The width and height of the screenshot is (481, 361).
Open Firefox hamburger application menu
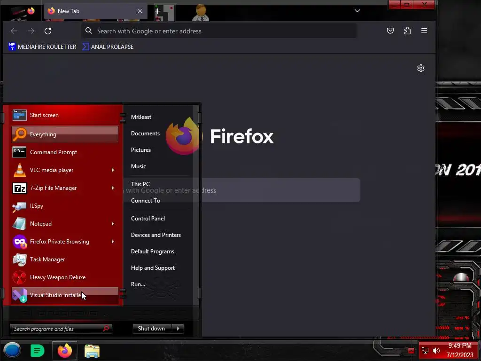pos(424,31)
